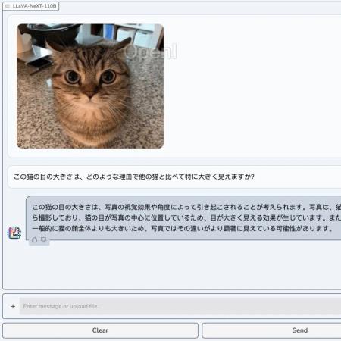Click reply line starting with ら撮影しており
341x341 pixels.
click(x=186, y=217)
